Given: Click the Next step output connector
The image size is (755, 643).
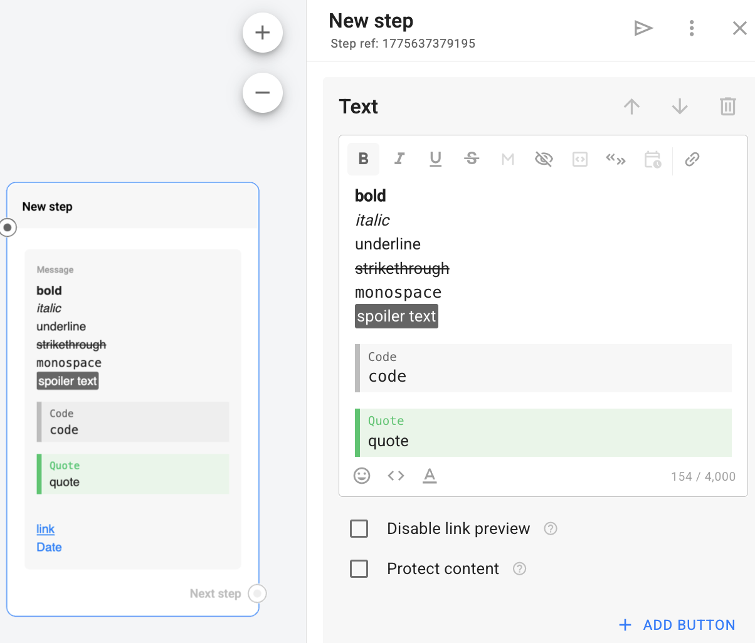Looking at the screenshot, I should [x=257, y=593].
